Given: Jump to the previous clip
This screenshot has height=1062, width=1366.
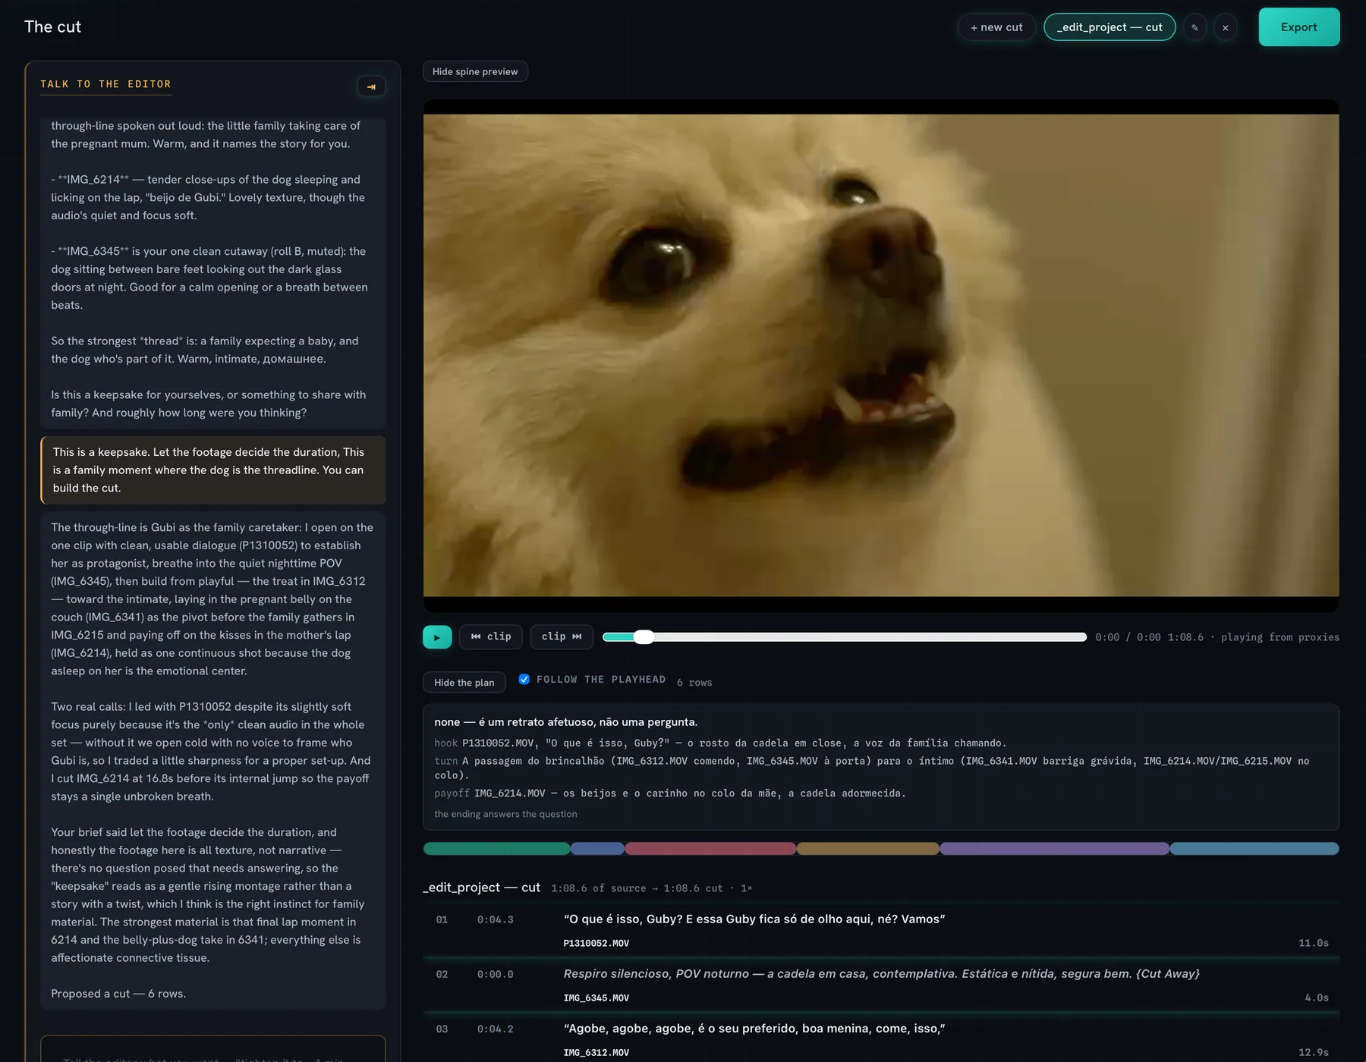Looking at the screenshot, I should 490,636.
